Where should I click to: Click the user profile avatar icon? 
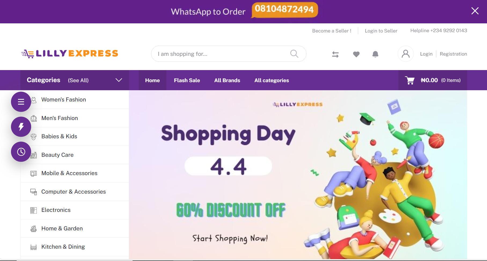pyautogui.click(x=406, y=54)
